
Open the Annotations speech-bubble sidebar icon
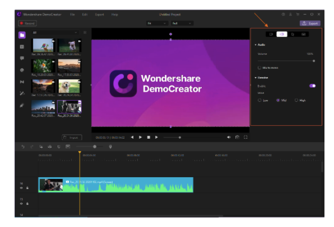point(22,58)
